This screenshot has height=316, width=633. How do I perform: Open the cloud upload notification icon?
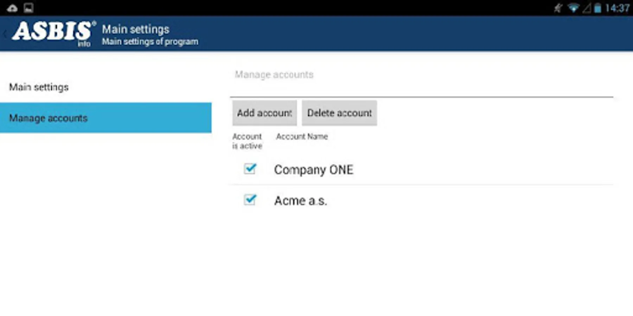click(12, 8)
